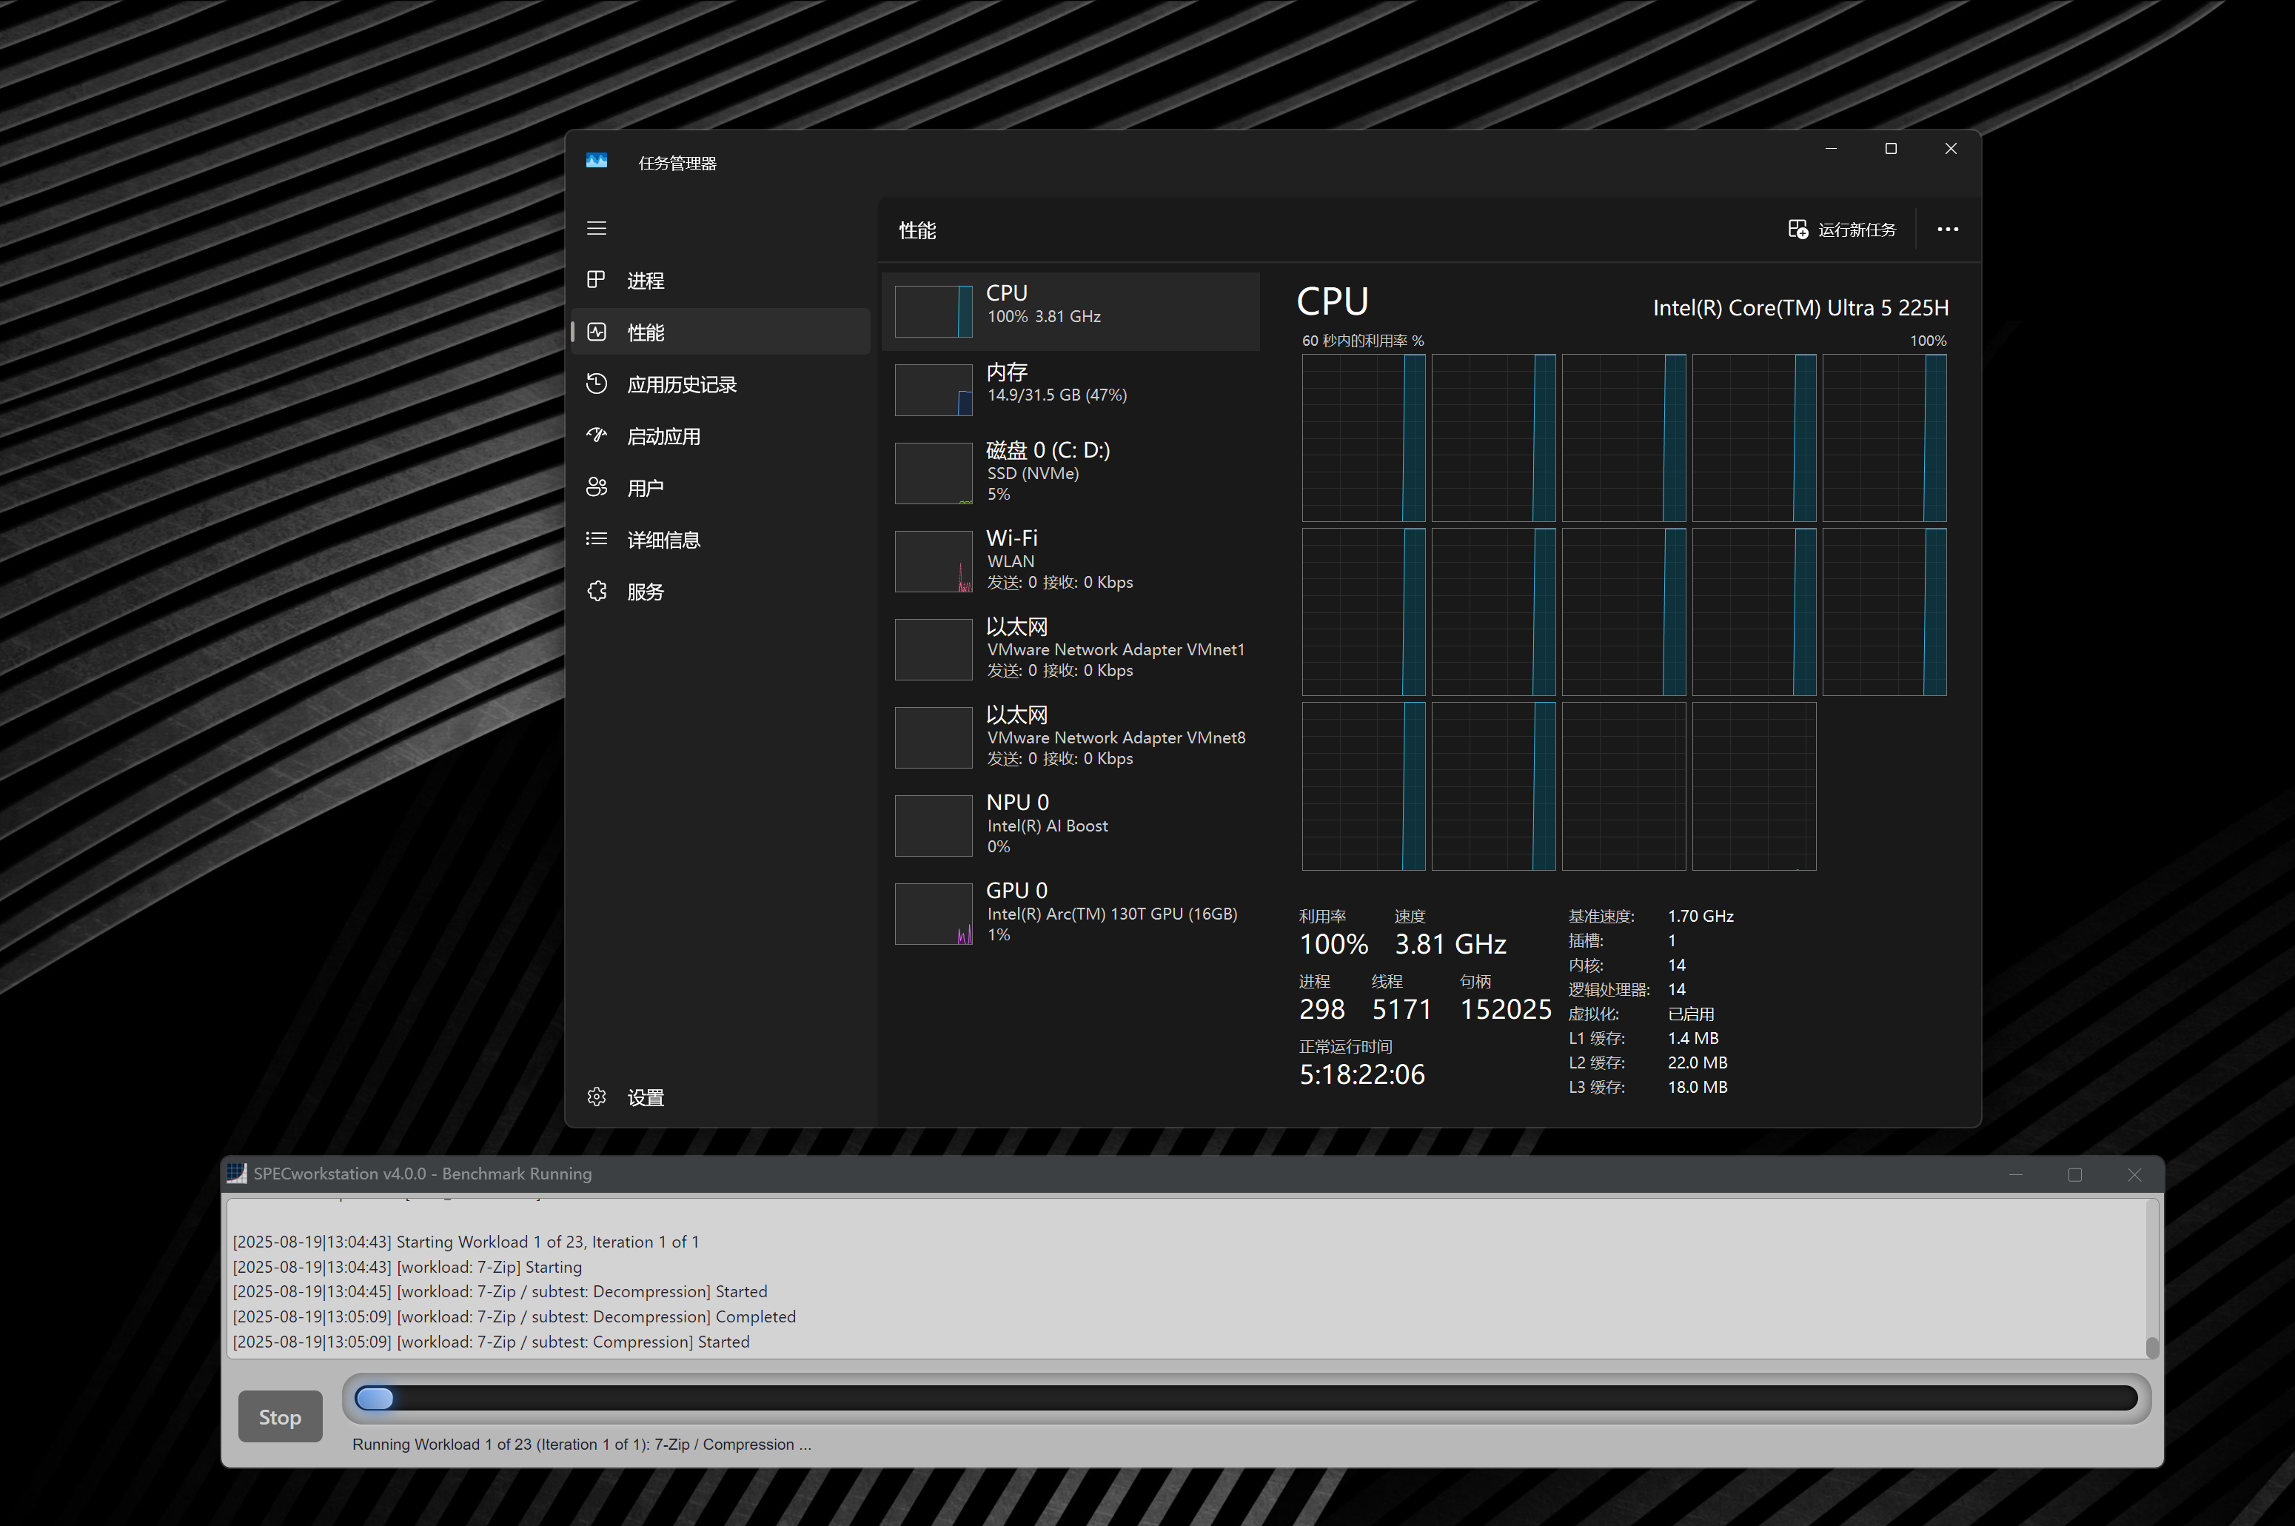Click the 5171 threads value
2295x1526 pixels.
pos(1402,1009)
